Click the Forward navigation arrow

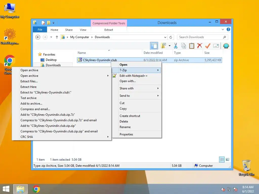click(x=45, y=37)
